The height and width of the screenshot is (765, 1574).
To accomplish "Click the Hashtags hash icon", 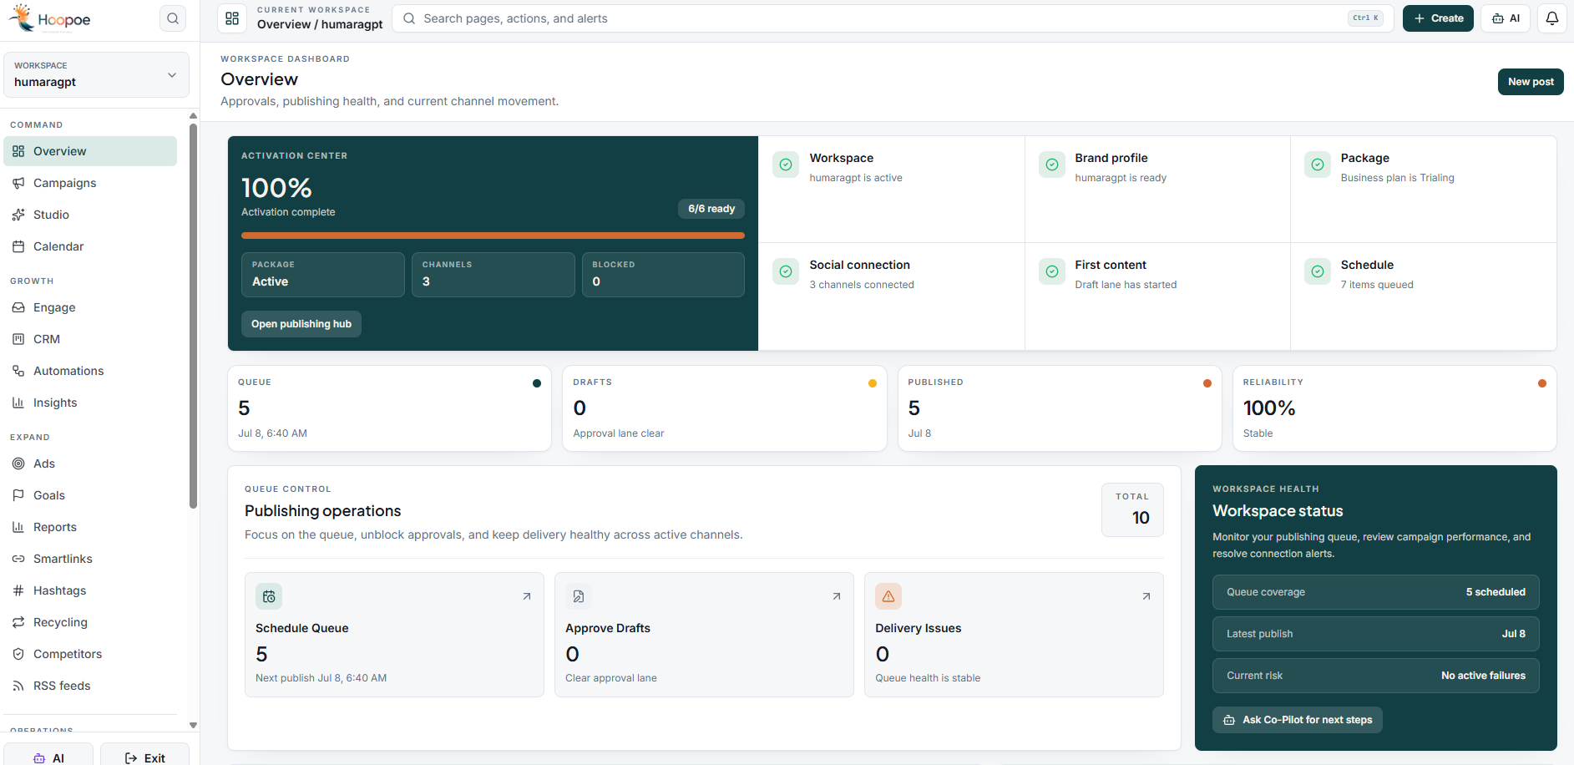I will [18, 590].
